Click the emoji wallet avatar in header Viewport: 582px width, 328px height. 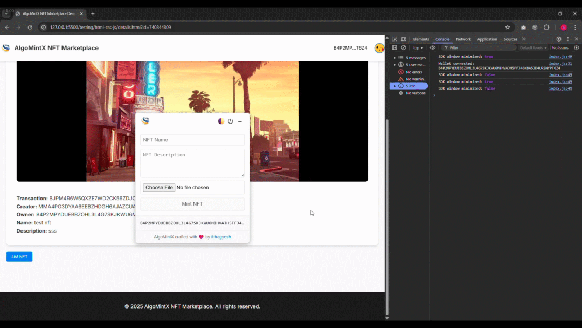tap(379, 48)
